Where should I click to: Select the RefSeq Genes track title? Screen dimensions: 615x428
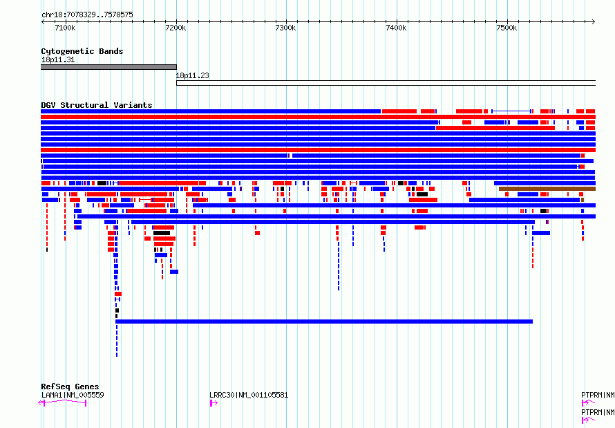click(70, 387)
